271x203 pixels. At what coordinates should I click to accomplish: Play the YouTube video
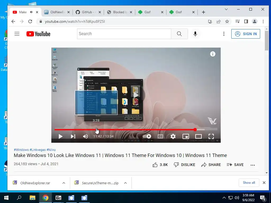(x=61, y=136)
